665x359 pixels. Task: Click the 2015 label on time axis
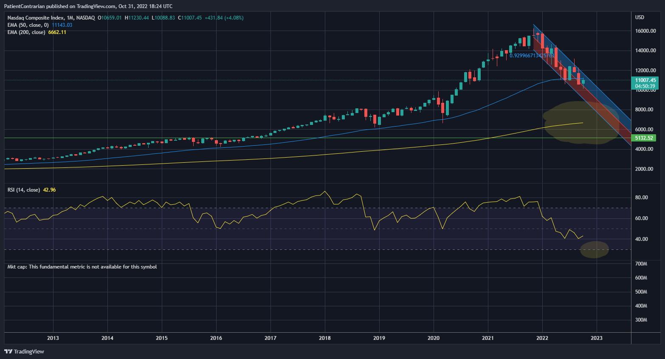point(162,338)
